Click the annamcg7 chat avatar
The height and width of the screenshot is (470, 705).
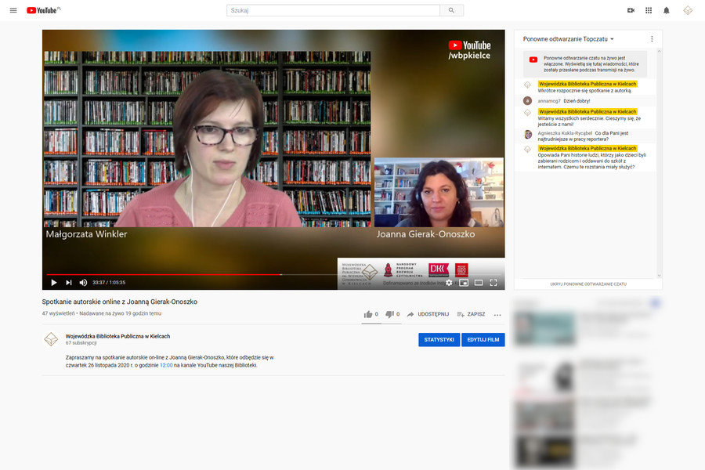527,101
